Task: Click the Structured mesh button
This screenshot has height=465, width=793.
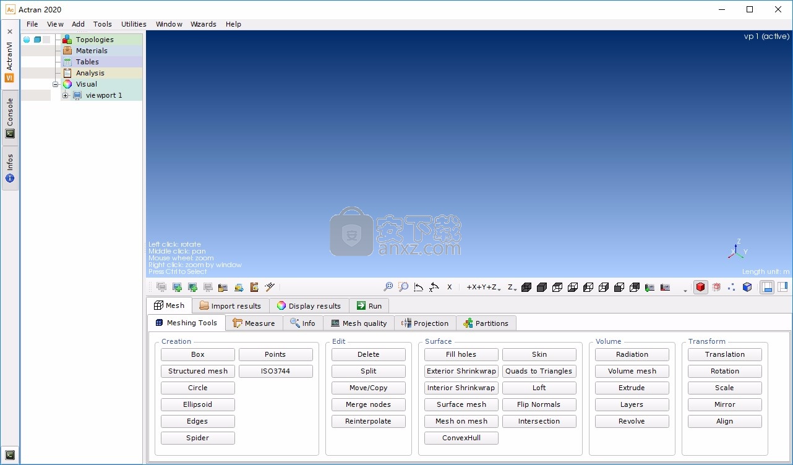Action: (x=198, y=371)
